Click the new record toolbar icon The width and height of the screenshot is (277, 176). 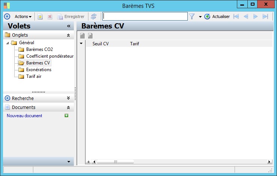click(40, 16)
